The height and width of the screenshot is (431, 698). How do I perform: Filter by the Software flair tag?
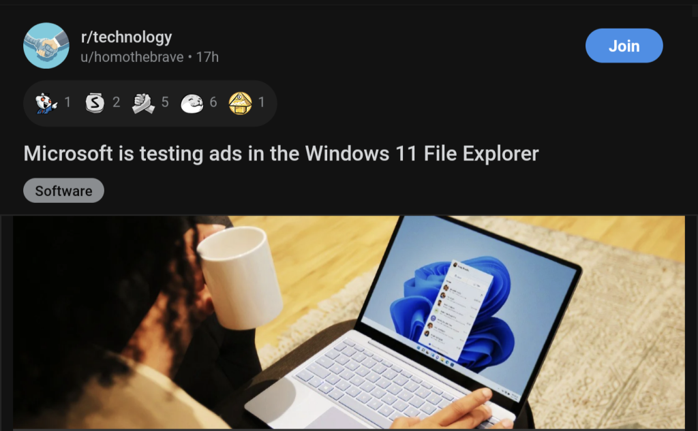63,191
